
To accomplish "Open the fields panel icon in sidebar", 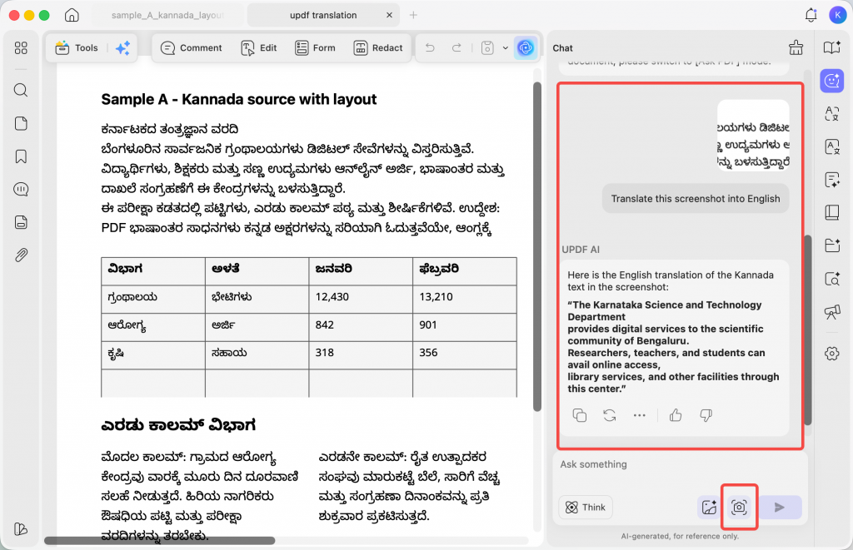I will click(21, 222).
